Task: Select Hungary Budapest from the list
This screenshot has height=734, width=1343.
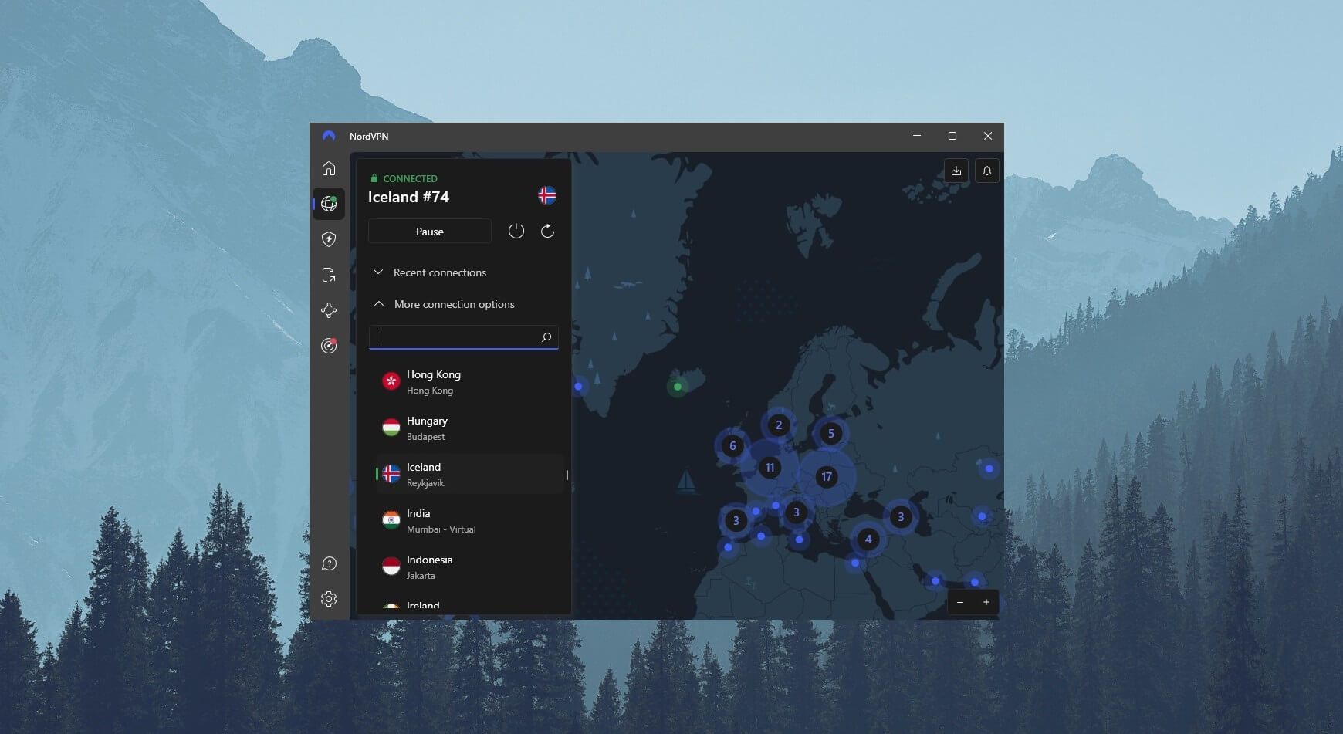Action: [x=469, y=428]
